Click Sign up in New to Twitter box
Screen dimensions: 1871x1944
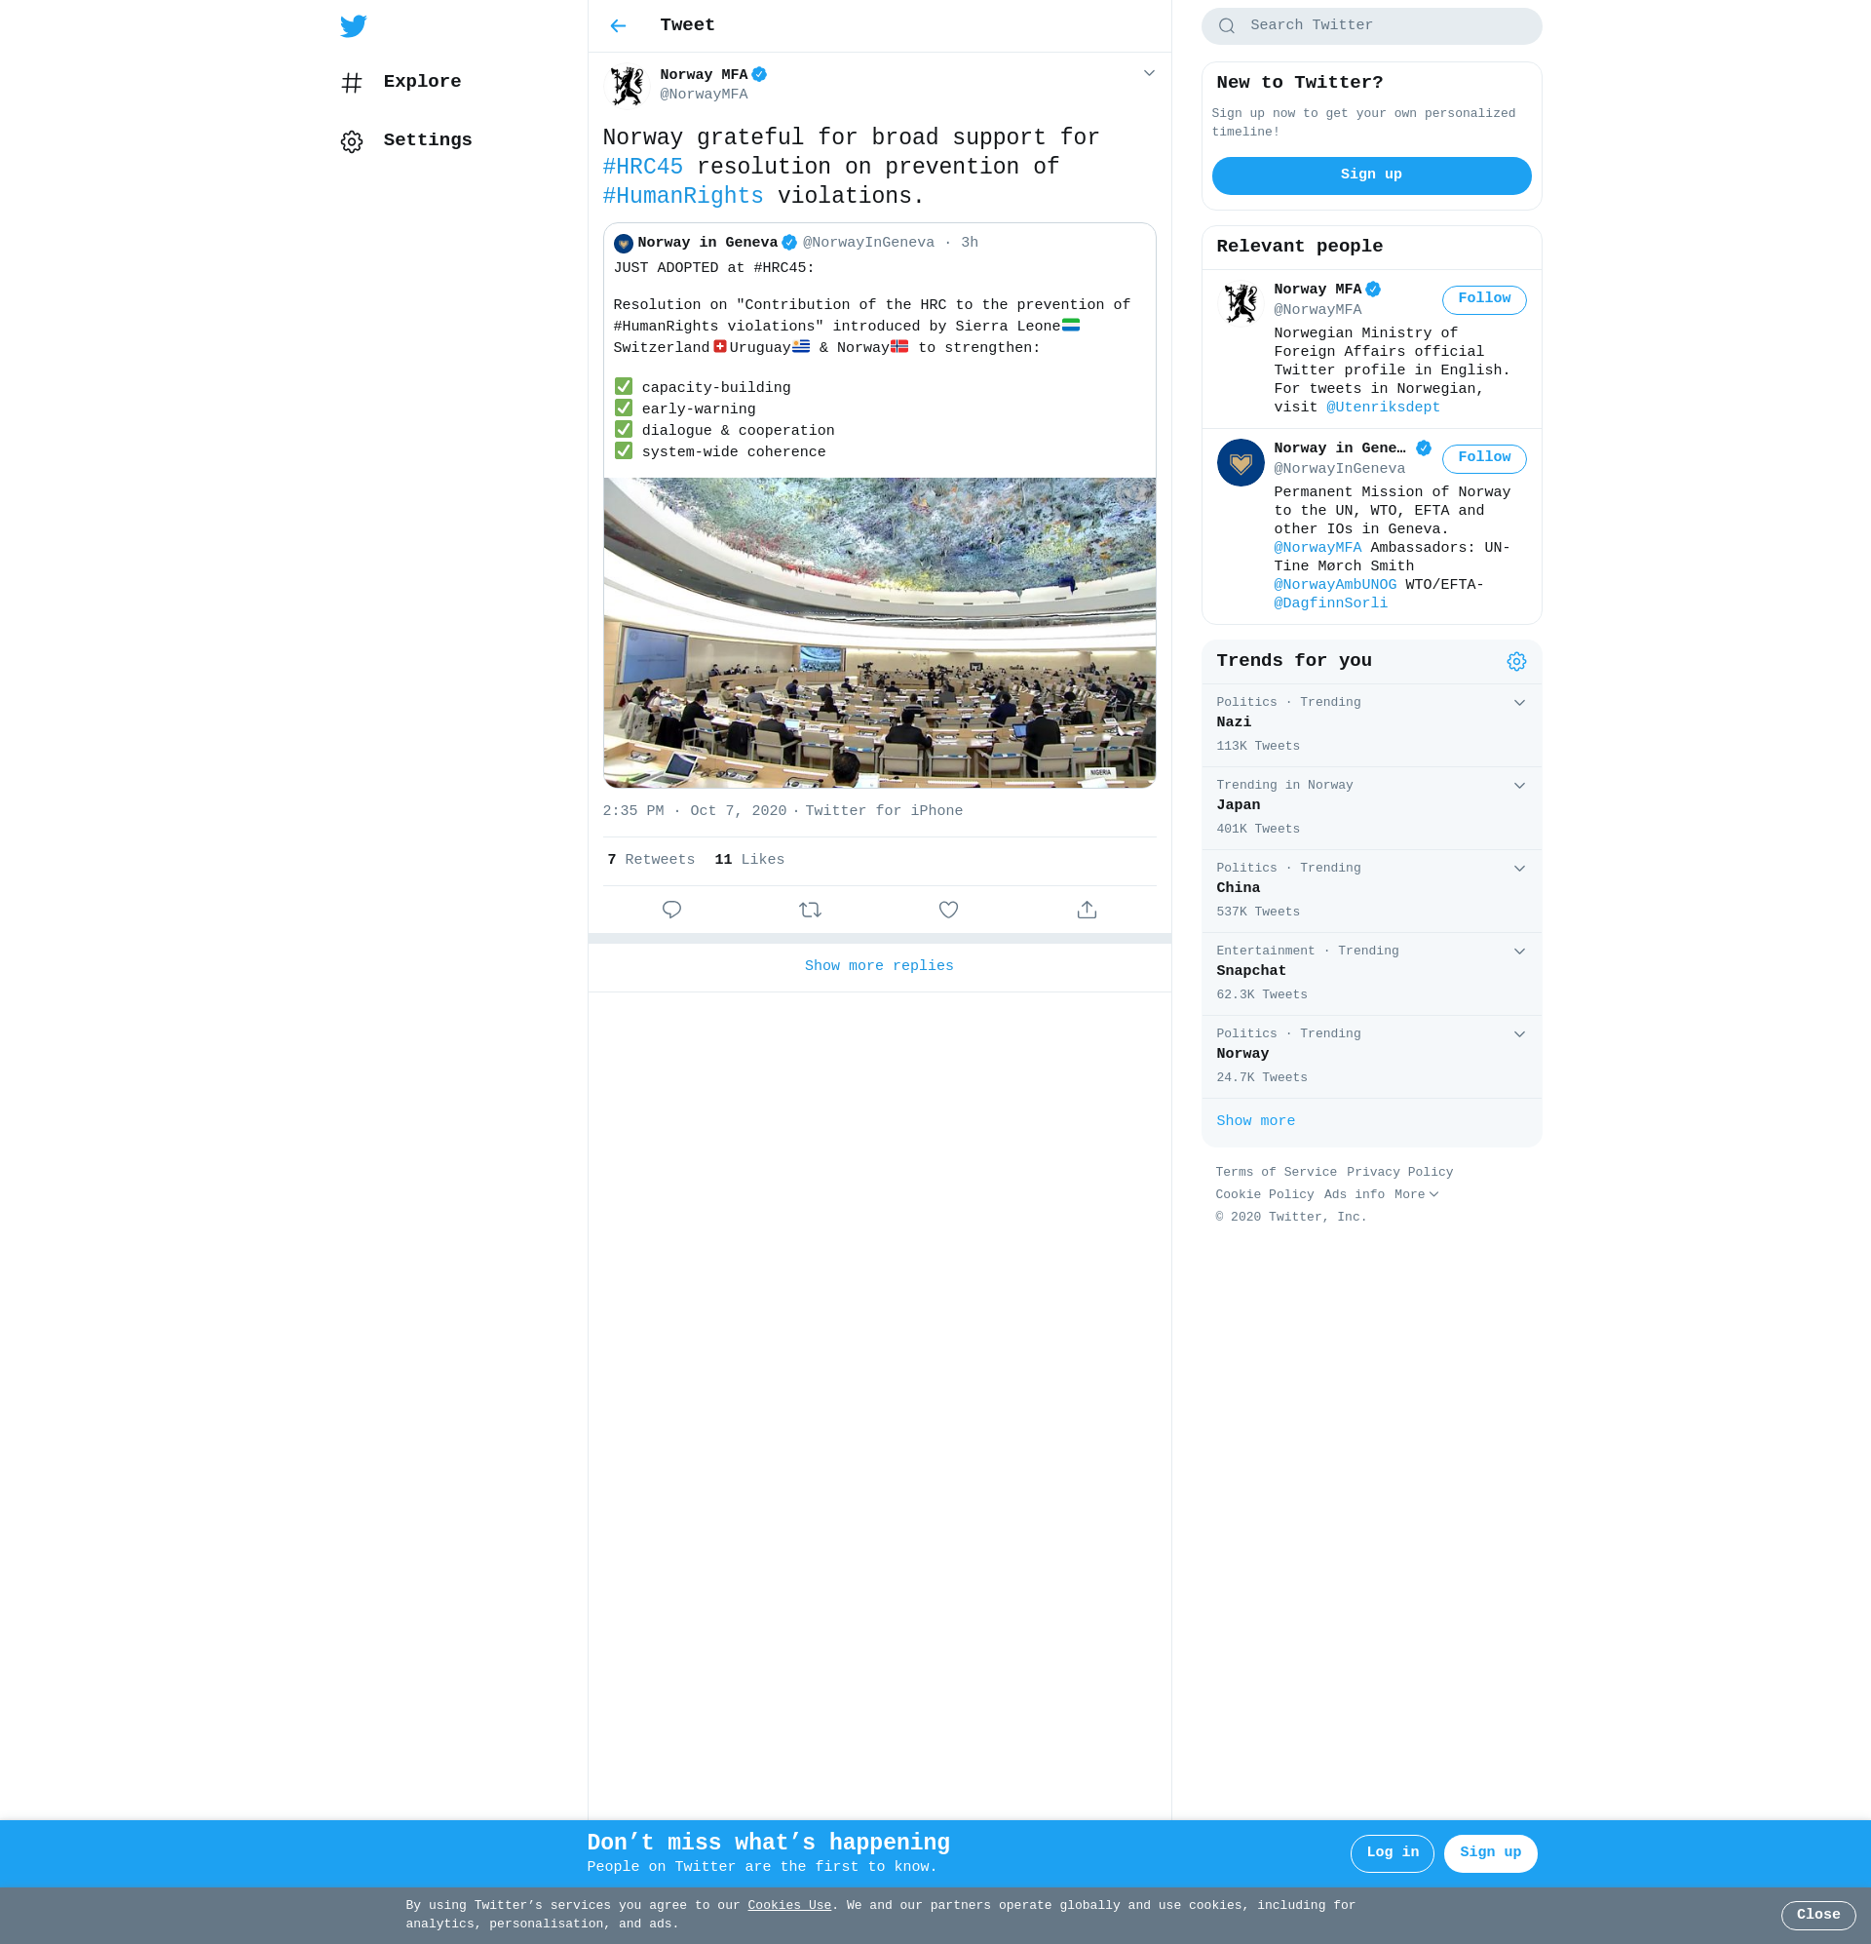tap(1371, 175)
